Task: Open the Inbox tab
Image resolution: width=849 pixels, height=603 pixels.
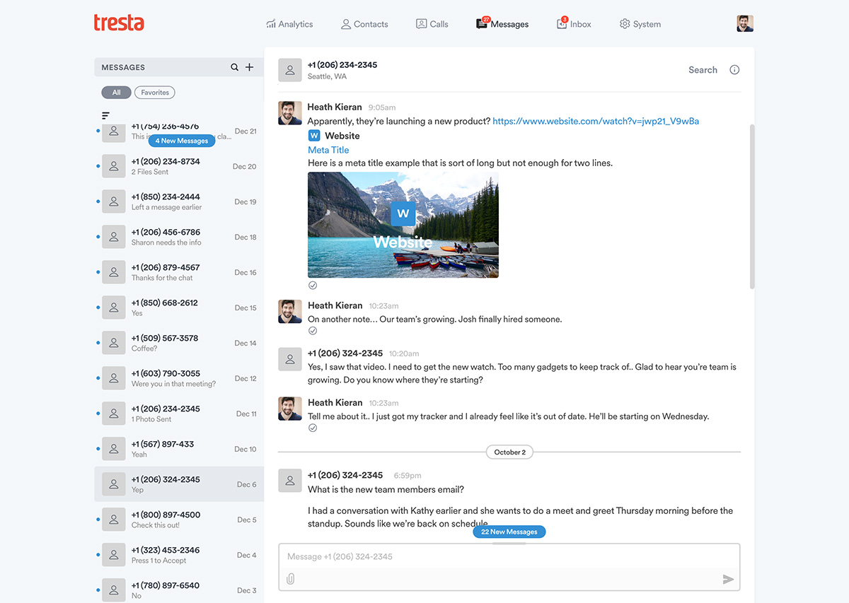Action: 574,24
